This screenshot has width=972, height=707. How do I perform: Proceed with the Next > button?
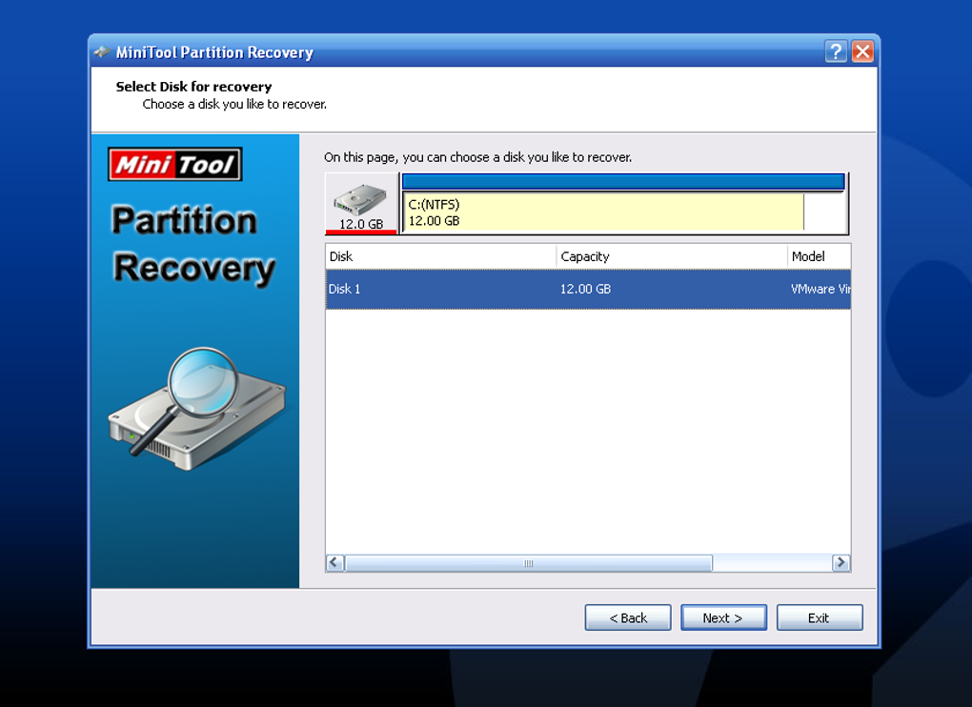[723, 617]
